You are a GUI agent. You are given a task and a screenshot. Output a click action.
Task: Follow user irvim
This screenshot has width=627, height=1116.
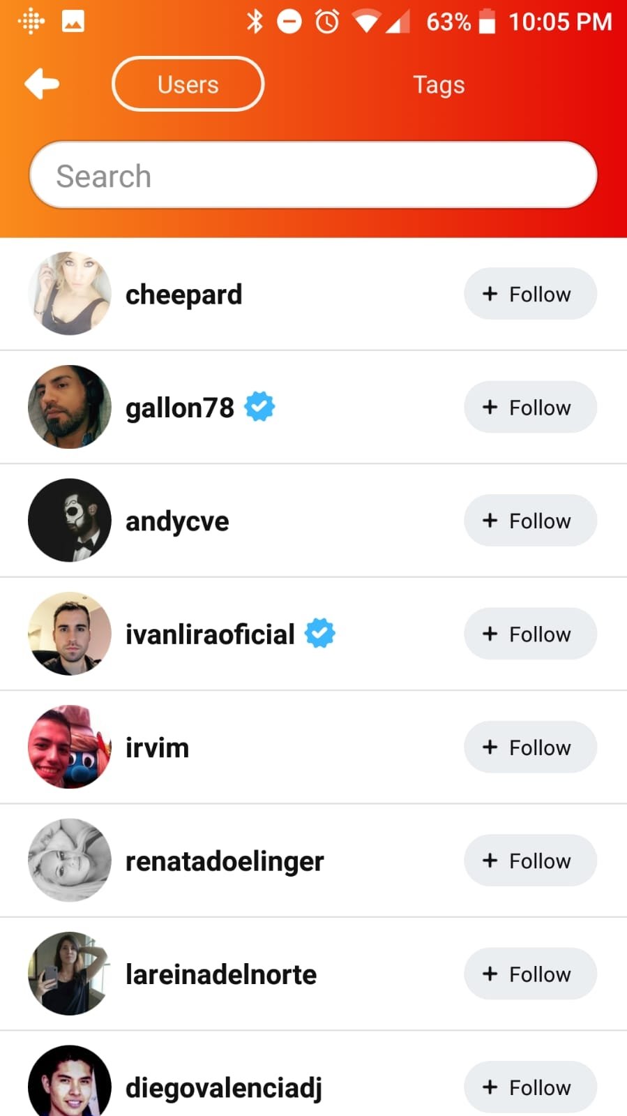coord(530,747)
